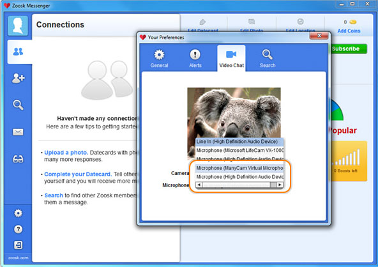Click the koala webcam preview image
This screenshot has width=378, height=267.
click(234, 113)
